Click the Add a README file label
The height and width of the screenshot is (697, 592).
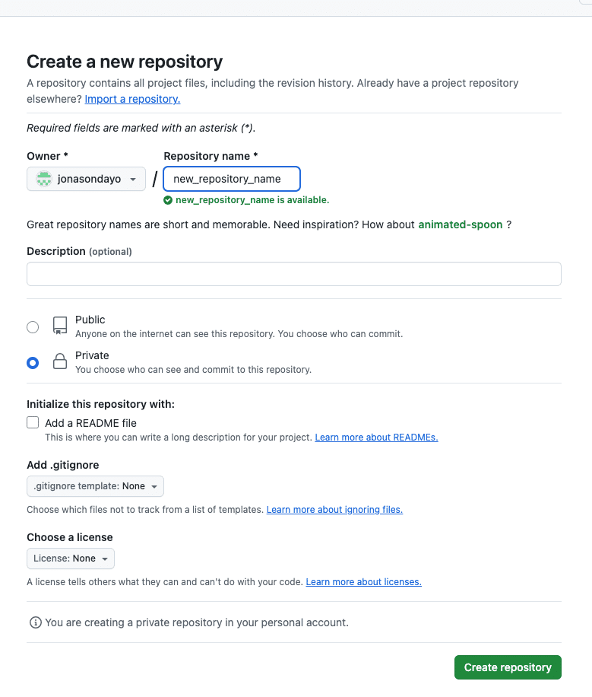90,423
